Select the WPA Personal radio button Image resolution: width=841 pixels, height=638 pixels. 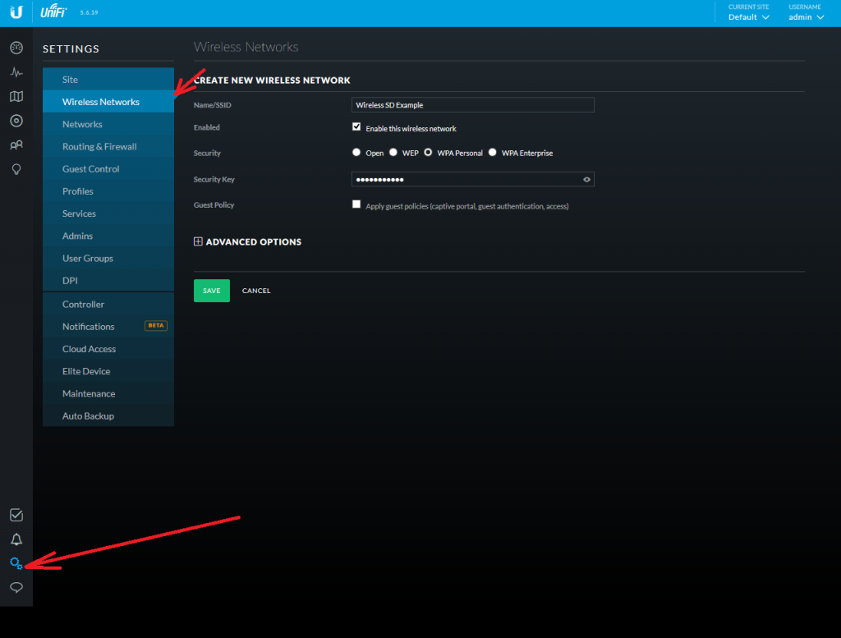428,152
